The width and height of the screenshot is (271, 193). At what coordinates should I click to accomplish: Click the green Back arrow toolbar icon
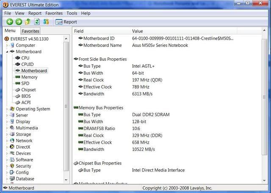[10, 22]
